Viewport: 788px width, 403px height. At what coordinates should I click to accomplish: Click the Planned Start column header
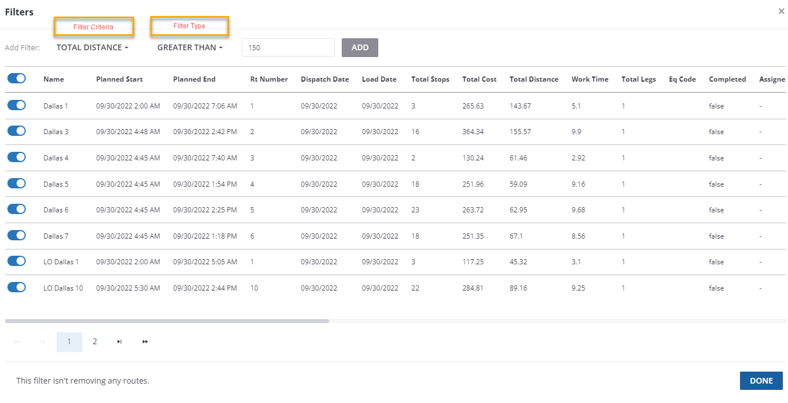(119, 79)
